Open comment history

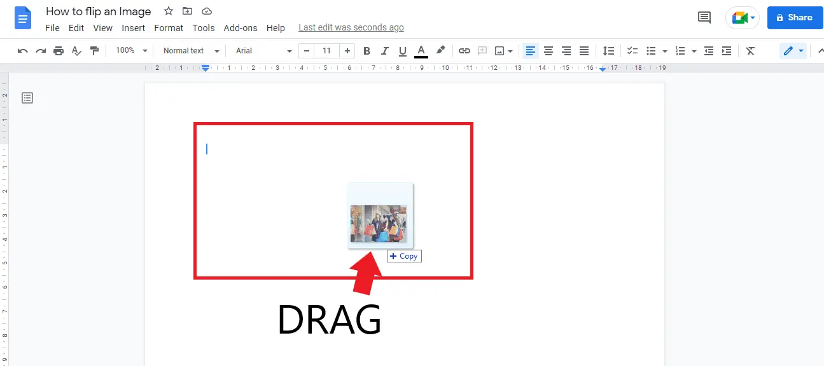pos(704,18)
